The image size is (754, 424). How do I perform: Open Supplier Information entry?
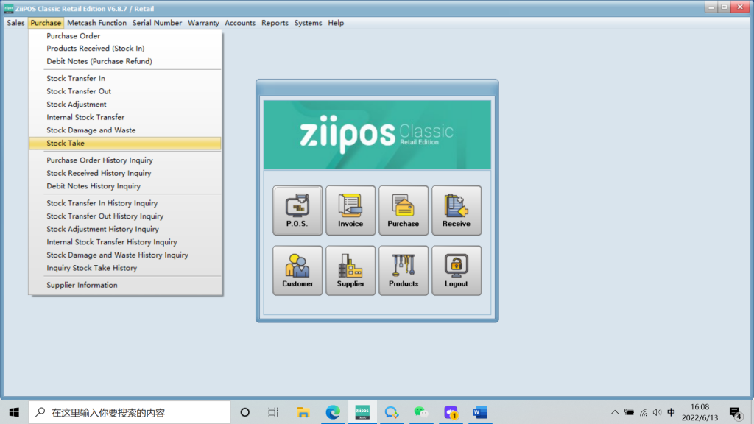click(x=82, y=286)
